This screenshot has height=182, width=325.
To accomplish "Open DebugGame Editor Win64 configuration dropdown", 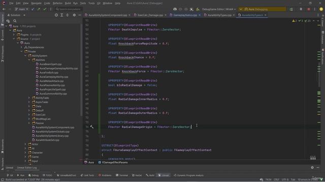I will 219,9.
